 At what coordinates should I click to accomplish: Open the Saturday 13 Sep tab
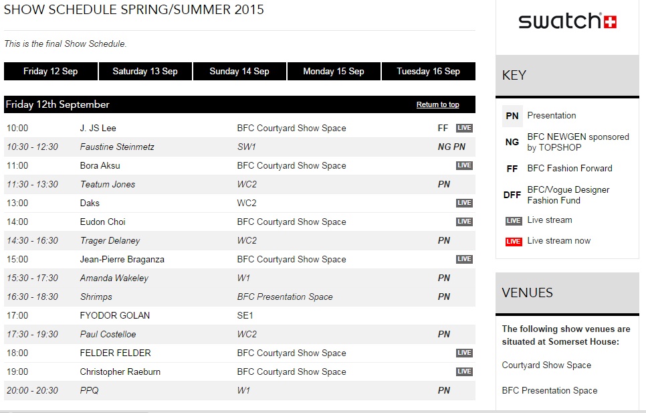tap(145, 72)
